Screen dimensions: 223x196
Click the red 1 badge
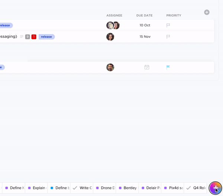[34, 37]
